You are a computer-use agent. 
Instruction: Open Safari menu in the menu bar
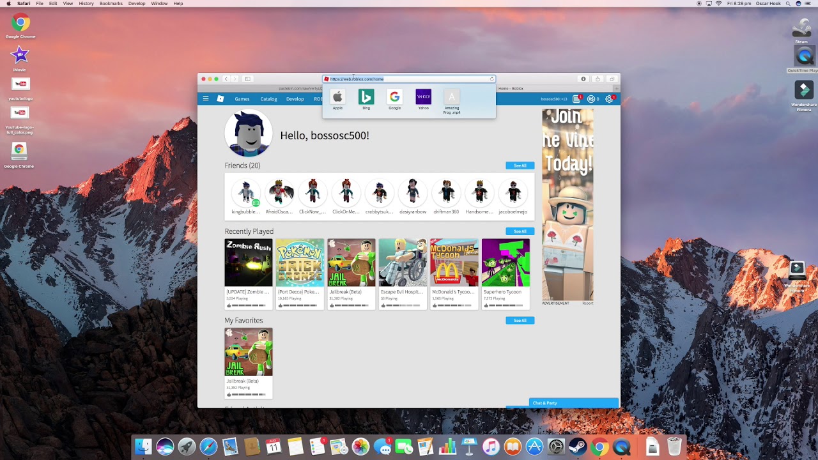tap(24, 3)
